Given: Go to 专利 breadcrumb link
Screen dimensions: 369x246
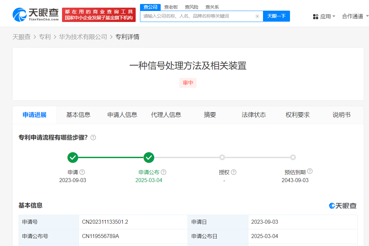Looking at the screenshot, I should click(x=45, y=37).
